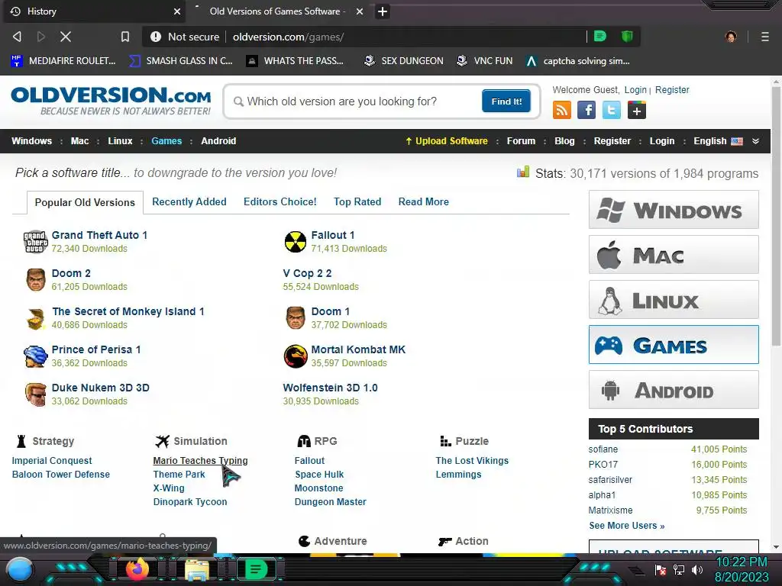Click the large Windows category button
This screenshot has width=782, height=586.
674,209
